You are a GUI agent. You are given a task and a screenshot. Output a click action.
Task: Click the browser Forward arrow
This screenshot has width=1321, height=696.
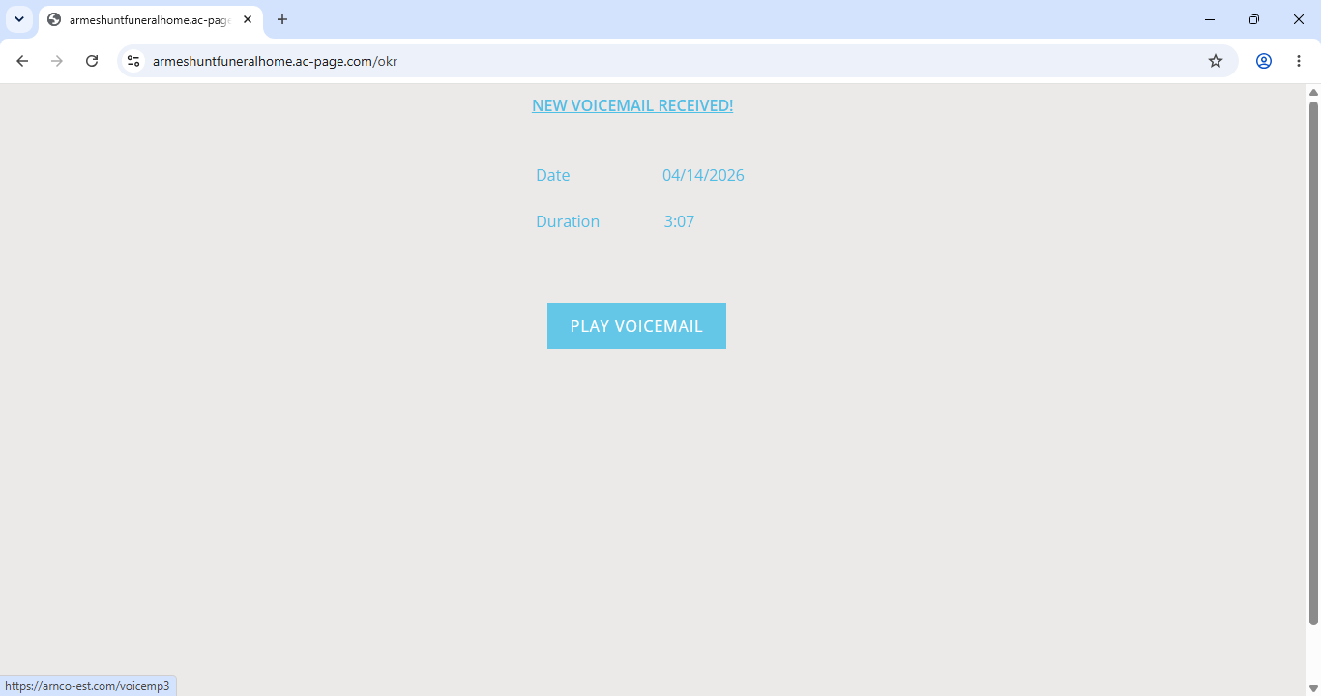pyautogui.click(x=57, y=61)
